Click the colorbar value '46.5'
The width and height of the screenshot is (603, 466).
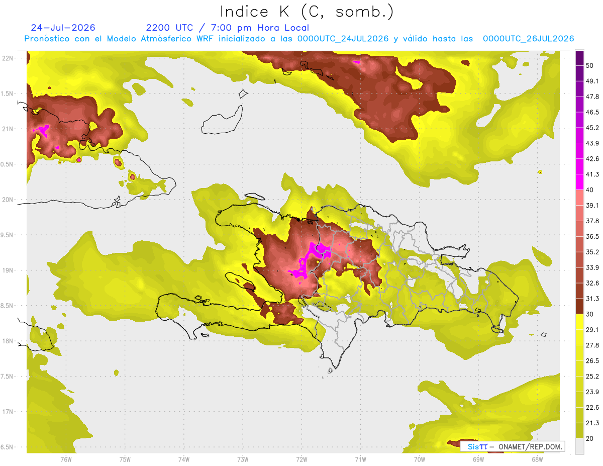591,112
